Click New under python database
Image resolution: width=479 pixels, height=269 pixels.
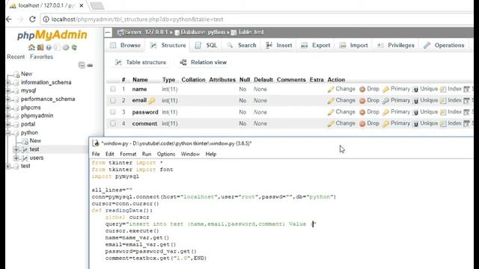(x=35, y=141)
